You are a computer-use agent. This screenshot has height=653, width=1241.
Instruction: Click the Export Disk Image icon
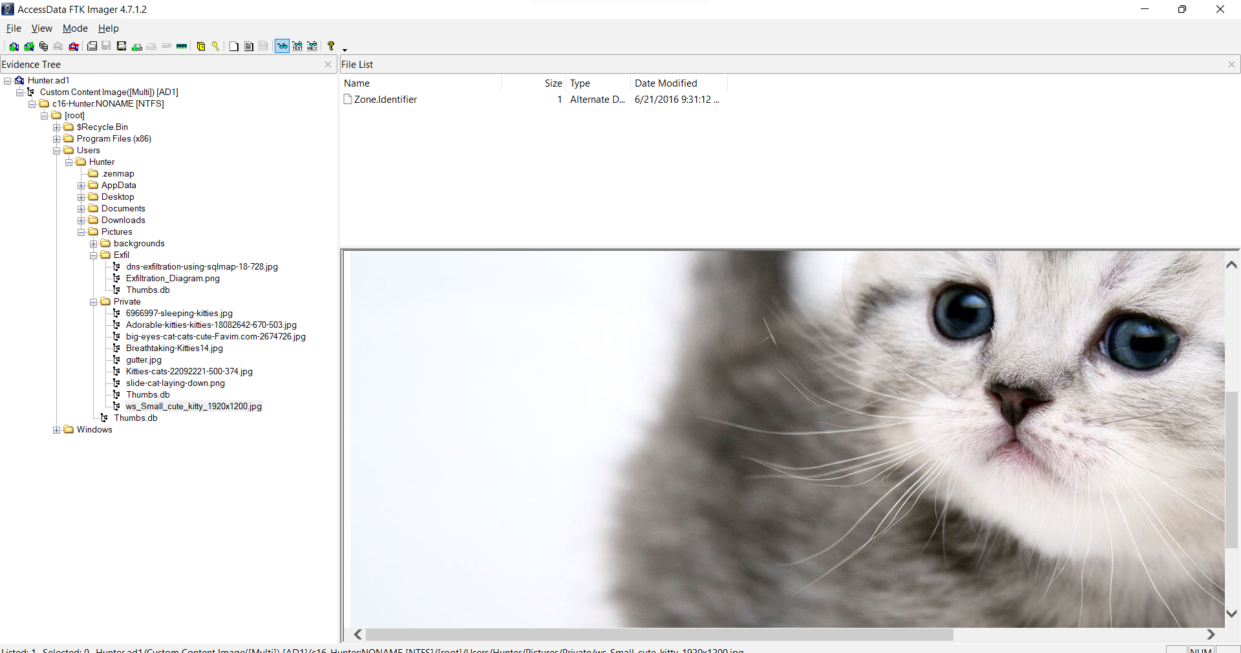106,46
